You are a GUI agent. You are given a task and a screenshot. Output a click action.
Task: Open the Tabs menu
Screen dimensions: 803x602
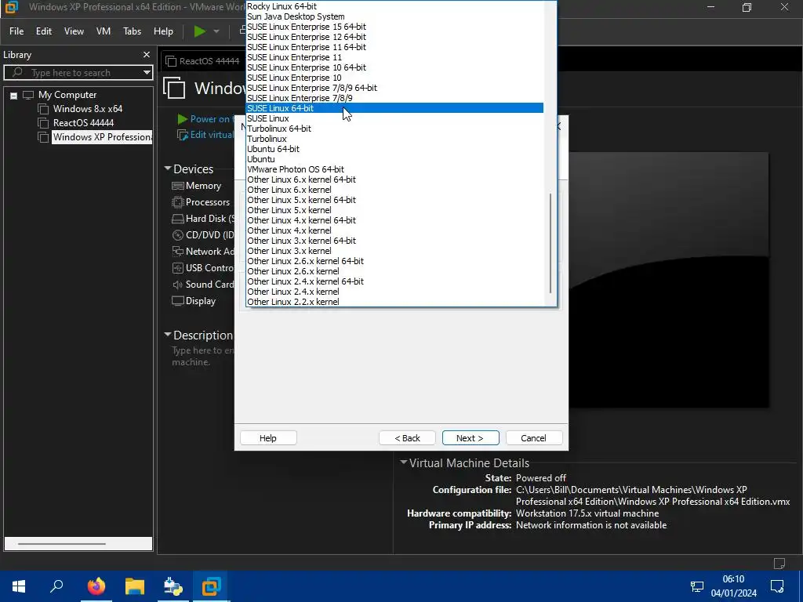[x=132, y=31]
